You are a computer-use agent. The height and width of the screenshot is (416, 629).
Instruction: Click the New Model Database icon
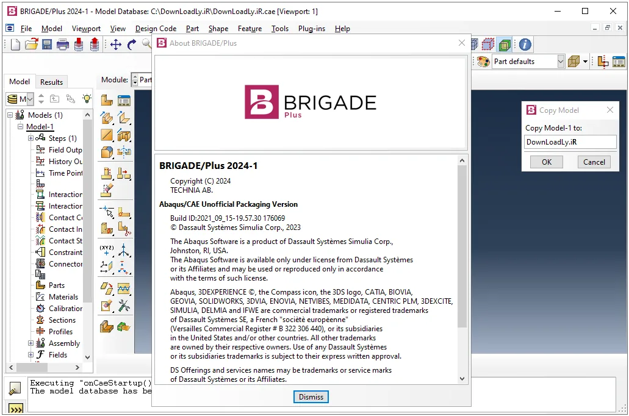[15, 44]
